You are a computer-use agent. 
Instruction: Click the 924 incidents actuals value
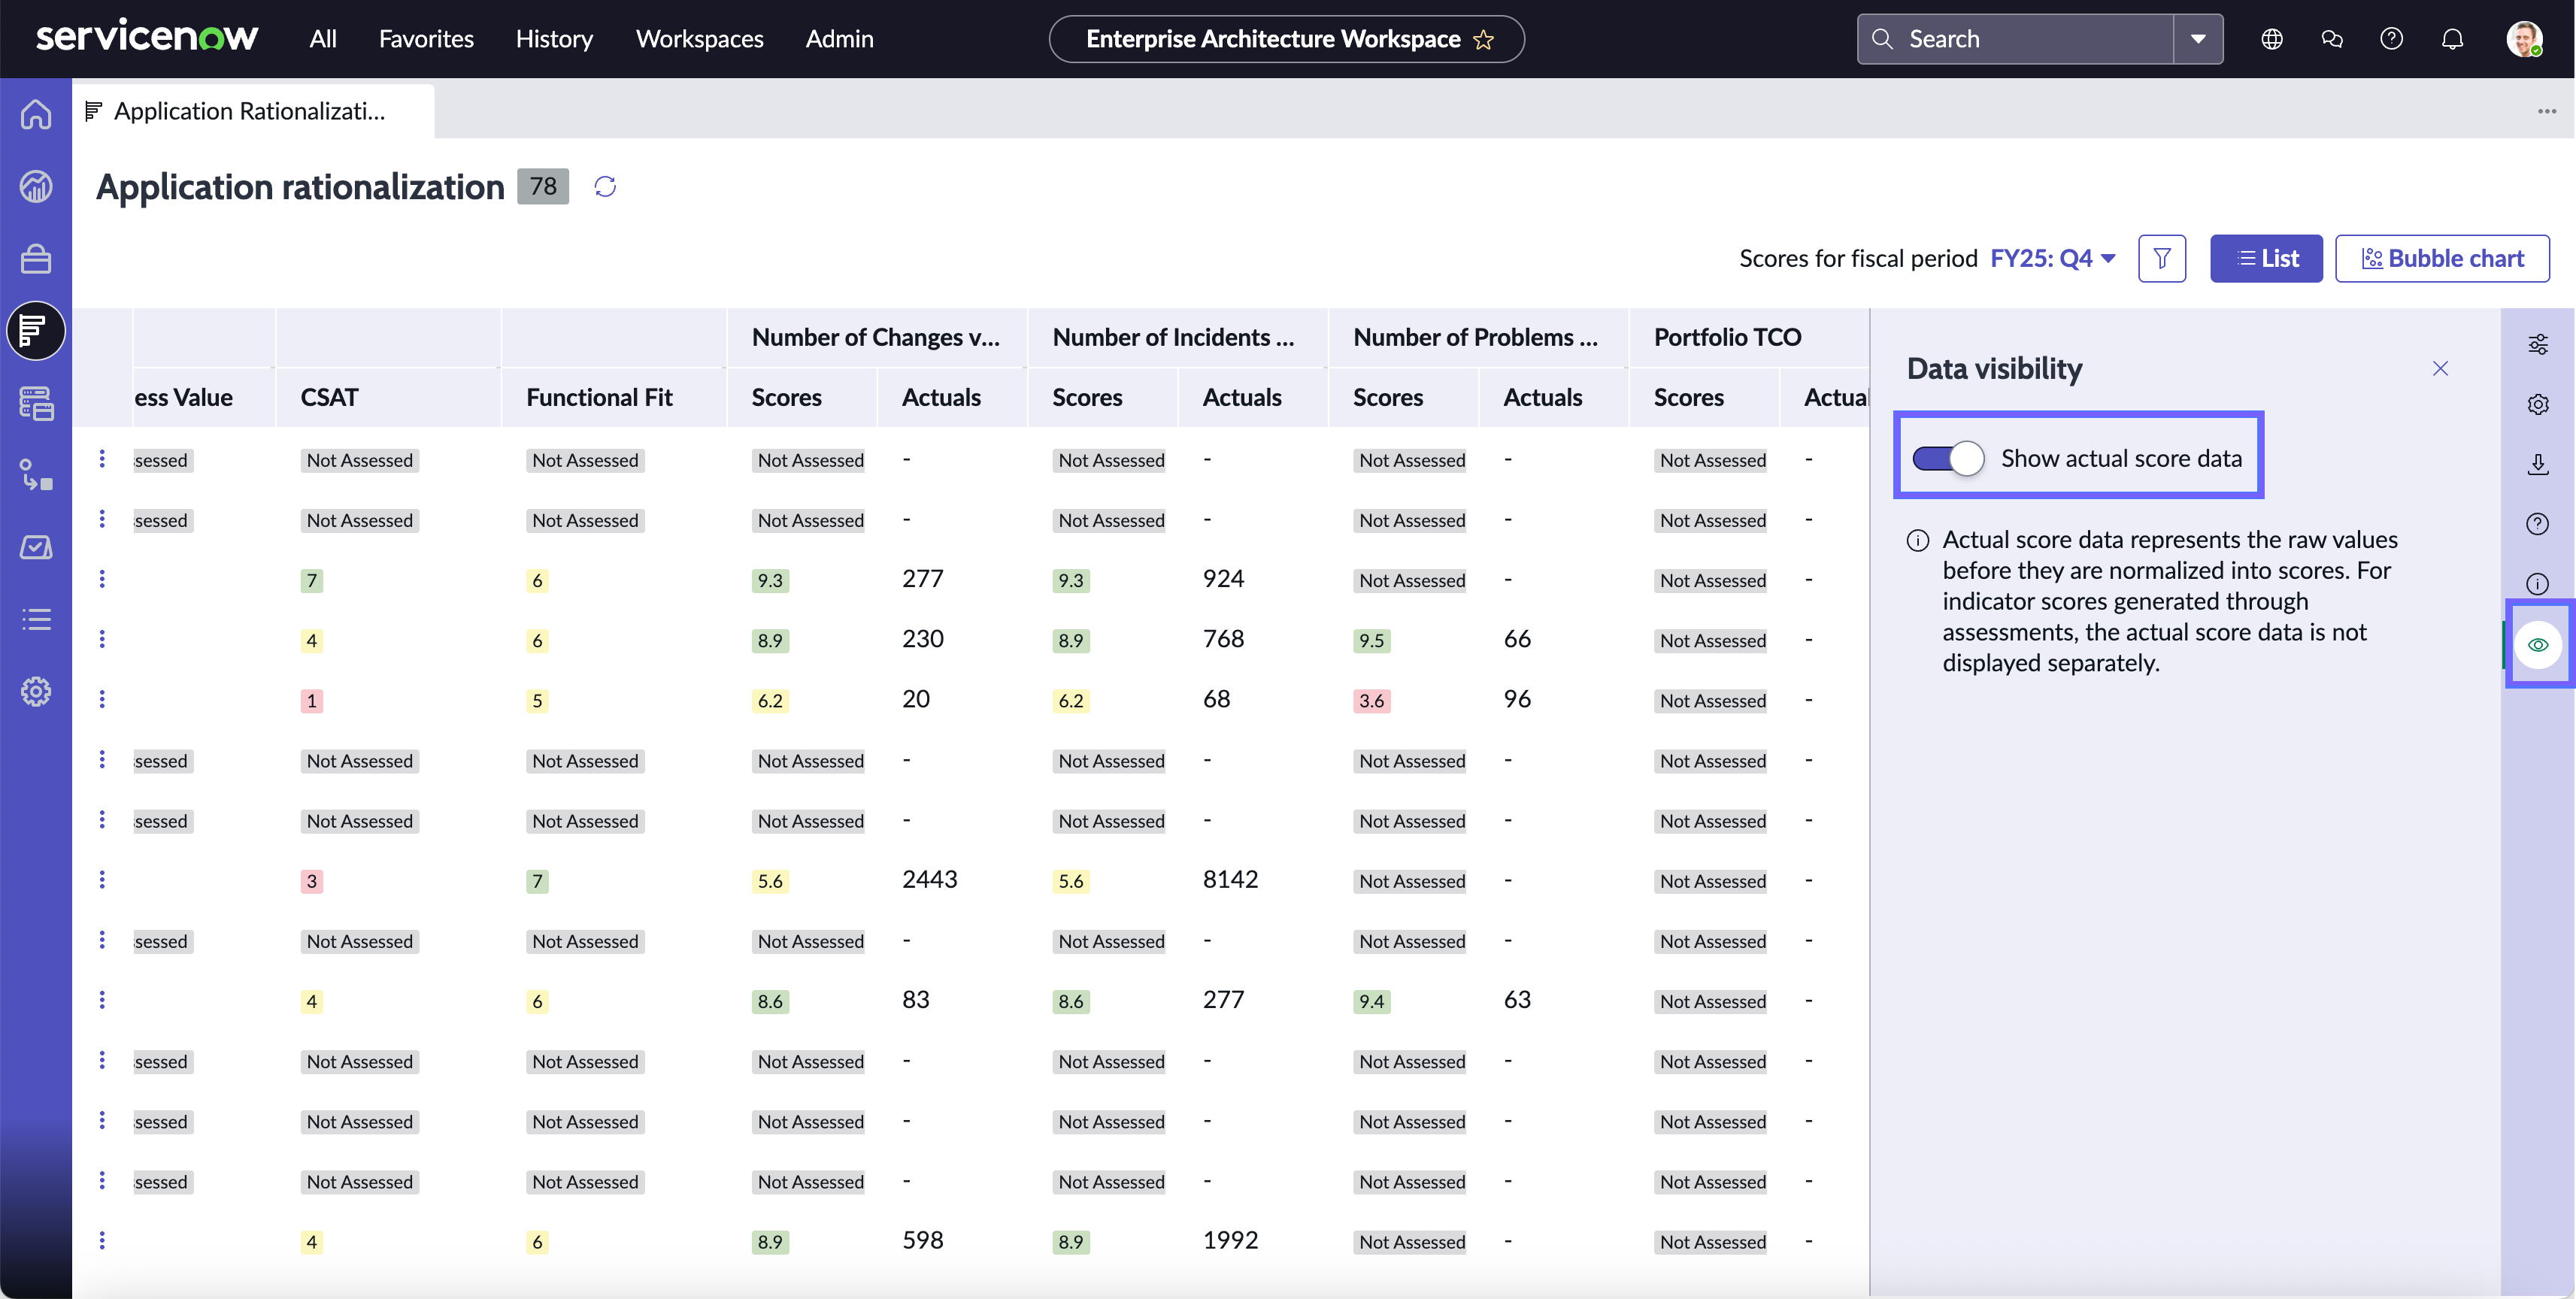[1223, 578]
